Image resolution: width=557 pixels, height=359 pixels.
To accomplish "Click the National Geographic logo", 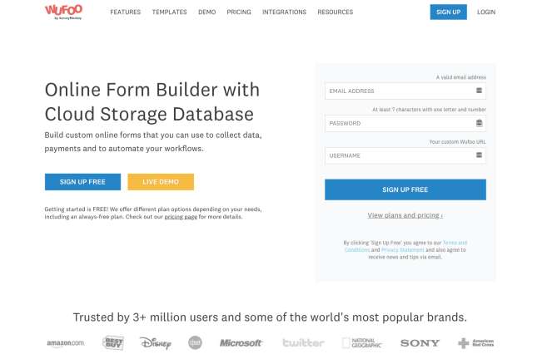I will (361, 342).
